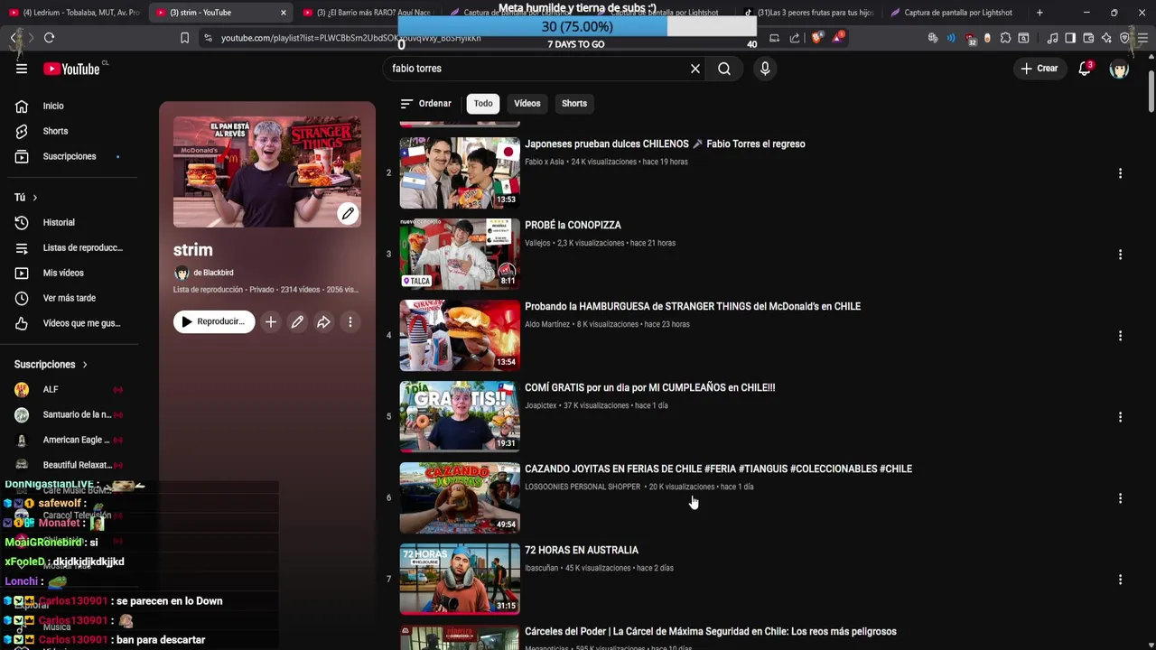
Task: Go to the YouTube home logo
Action: coord(71,69)
